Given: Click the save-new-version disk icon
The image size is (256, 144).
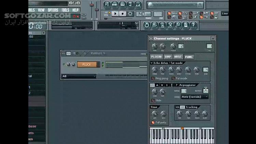Looking at the screenshot, I should 154,25.
